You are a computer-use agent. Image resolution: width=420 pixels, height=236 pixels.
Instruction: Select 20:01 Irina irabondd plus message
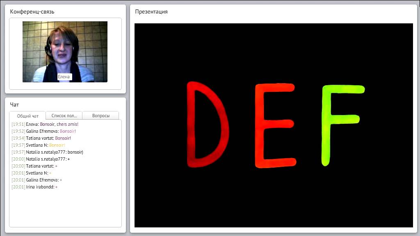click(x=34, y=187)
